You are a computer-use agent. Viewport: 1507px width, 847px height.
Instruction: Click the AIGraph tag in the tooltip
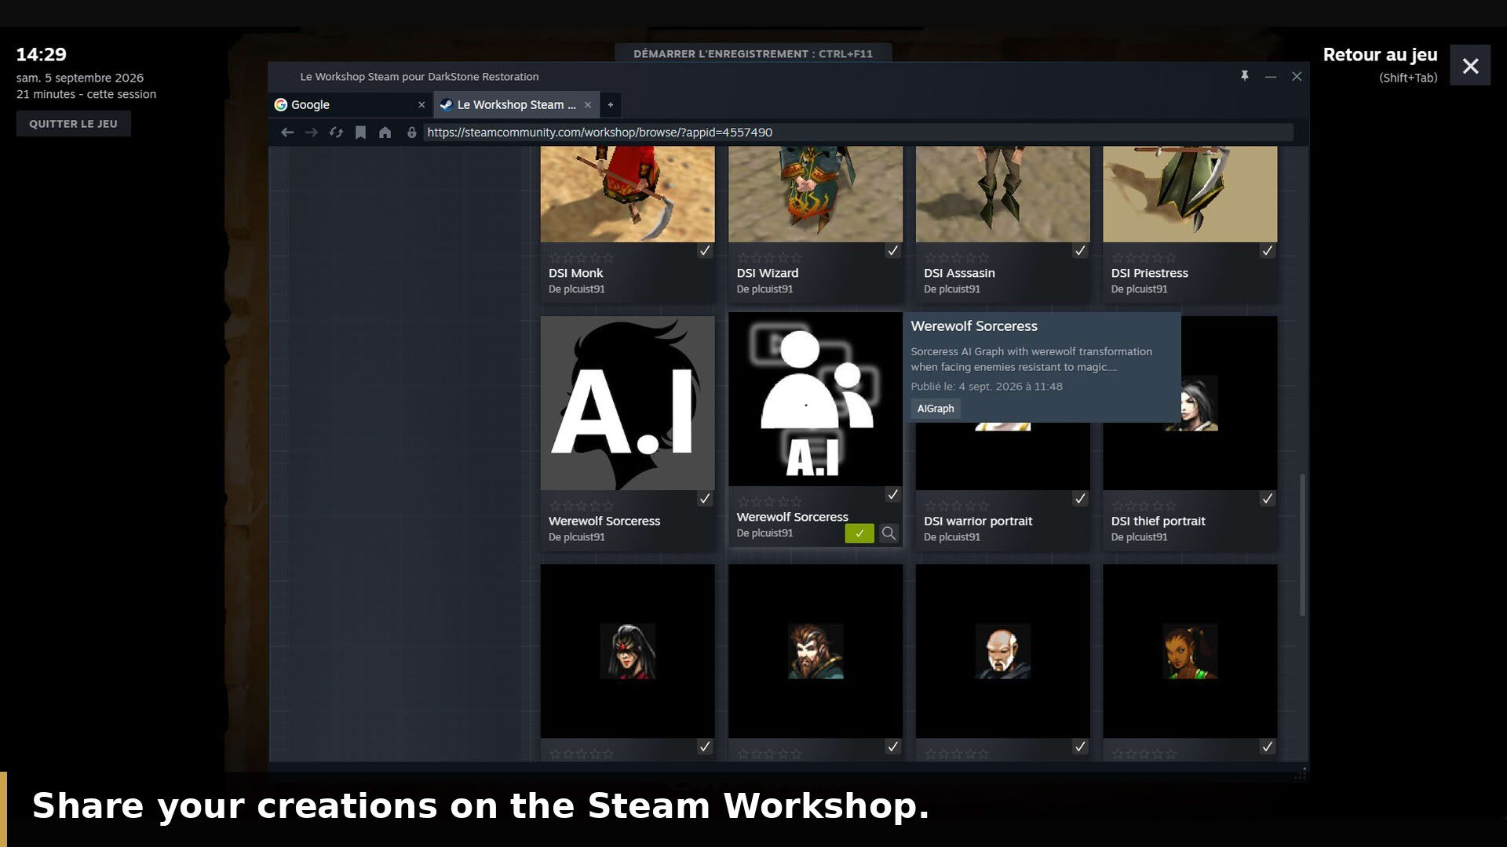(936, 409)
